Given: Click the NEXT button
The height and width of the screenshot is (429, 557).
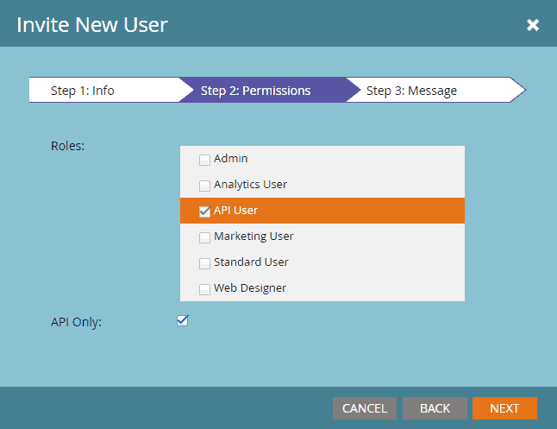Looking at the screenshot, I should pos(504,408).
